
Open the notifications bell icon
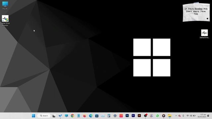(208, 116)
